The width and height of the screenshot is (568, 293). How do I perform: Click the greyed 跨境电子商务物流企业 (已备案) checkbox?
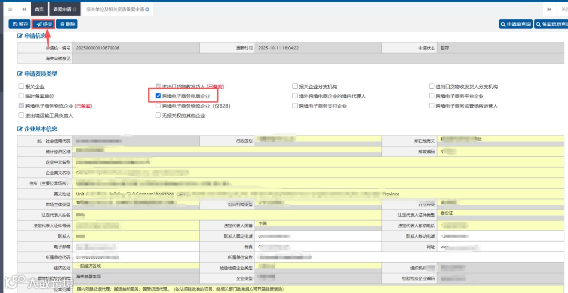(x=21, y=106)
